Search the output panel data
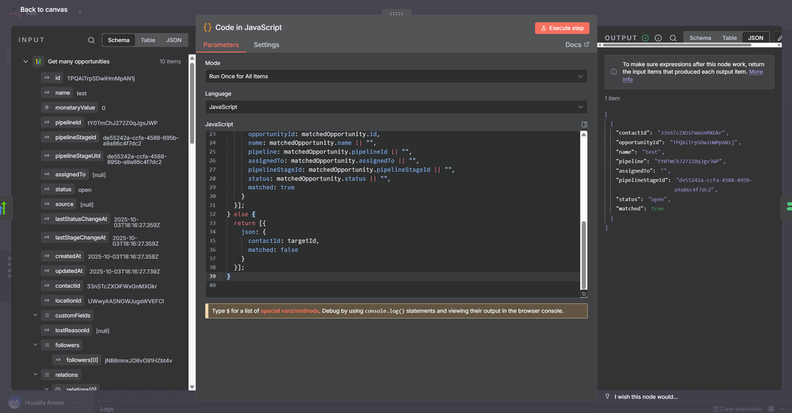792x413 pixels. (673, 38)
